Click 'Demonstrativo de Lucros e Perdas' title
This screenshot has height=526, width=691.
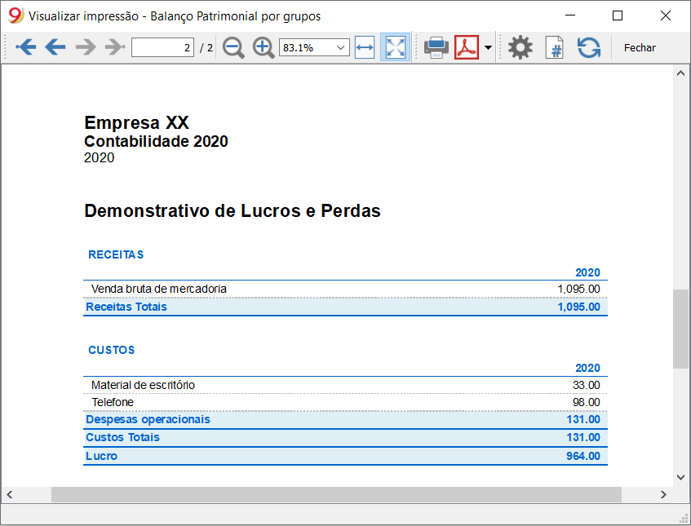pyautogui.click(x=233, y=210)
